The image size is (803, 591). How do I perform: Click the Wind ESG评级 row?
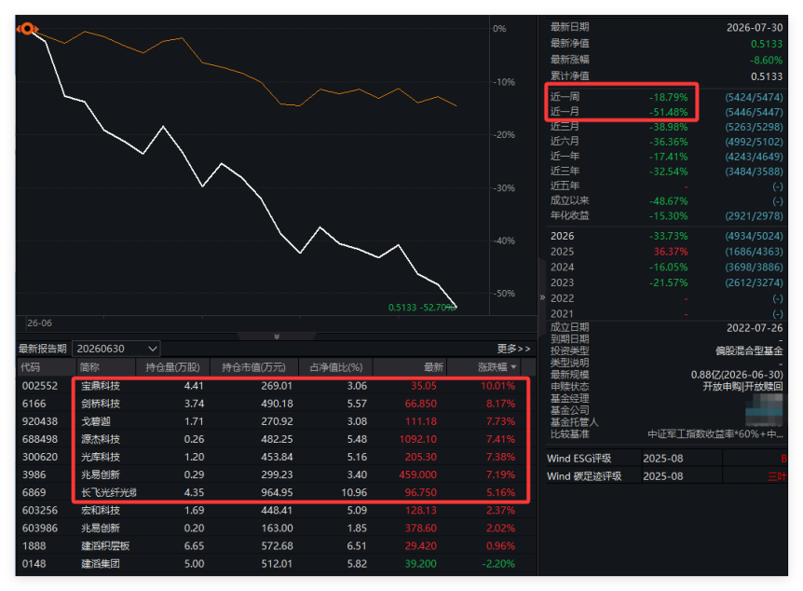666,459
